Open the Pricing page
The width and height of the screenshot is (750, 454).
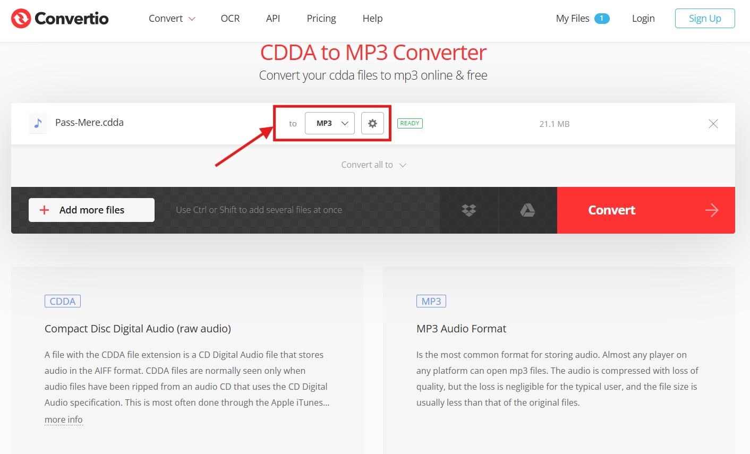[321, 19]
